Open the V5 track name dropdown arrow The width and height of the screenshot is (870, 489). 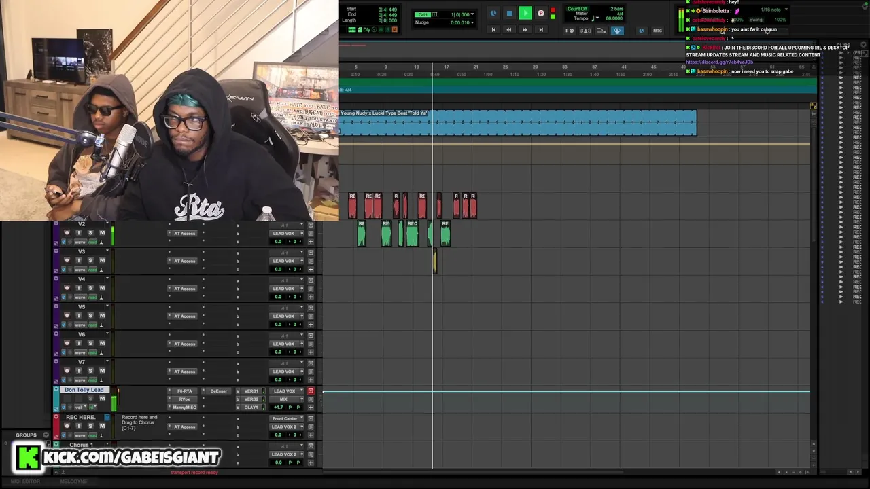pyautogui.click(x=107, y=306)
